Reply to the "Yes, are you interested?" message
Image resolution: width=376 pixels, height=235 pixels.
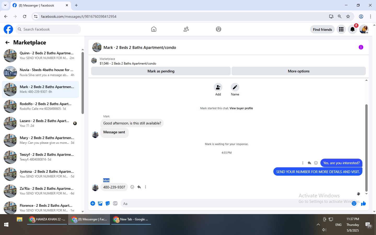point(309,163)
